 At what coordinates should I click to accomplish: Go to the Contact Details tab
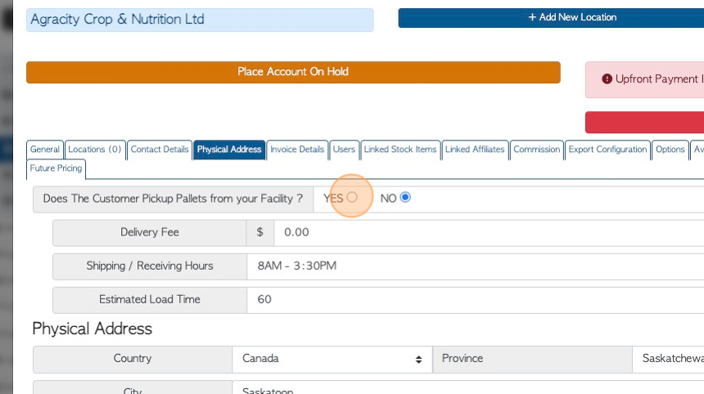(160, 150)
